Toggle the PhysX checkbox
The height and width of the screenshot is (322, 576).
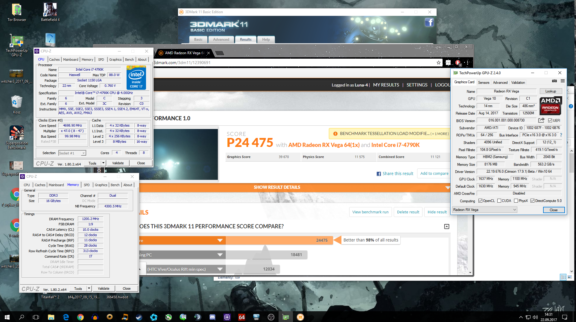tap(516, 201)
